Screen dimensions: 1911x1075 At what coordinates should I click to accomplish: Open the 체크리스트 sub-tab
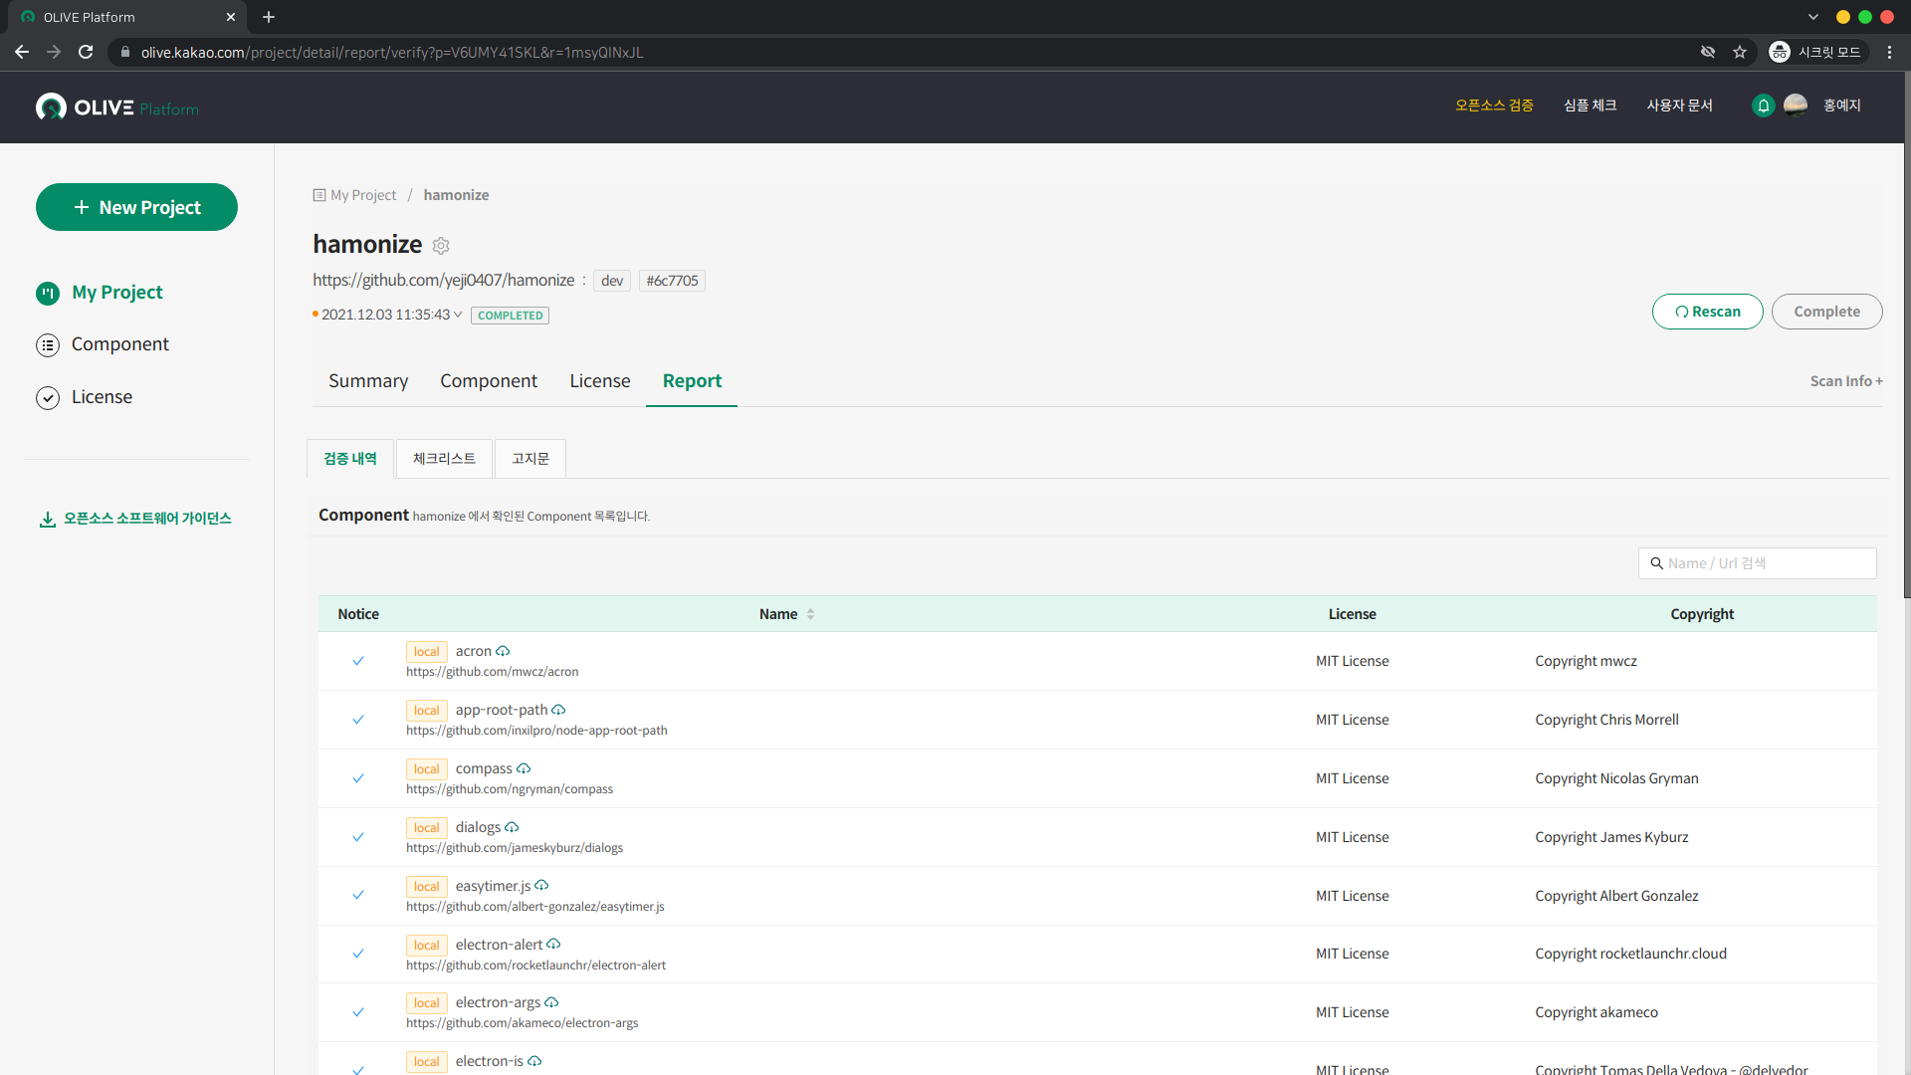(x=444, y=459)
